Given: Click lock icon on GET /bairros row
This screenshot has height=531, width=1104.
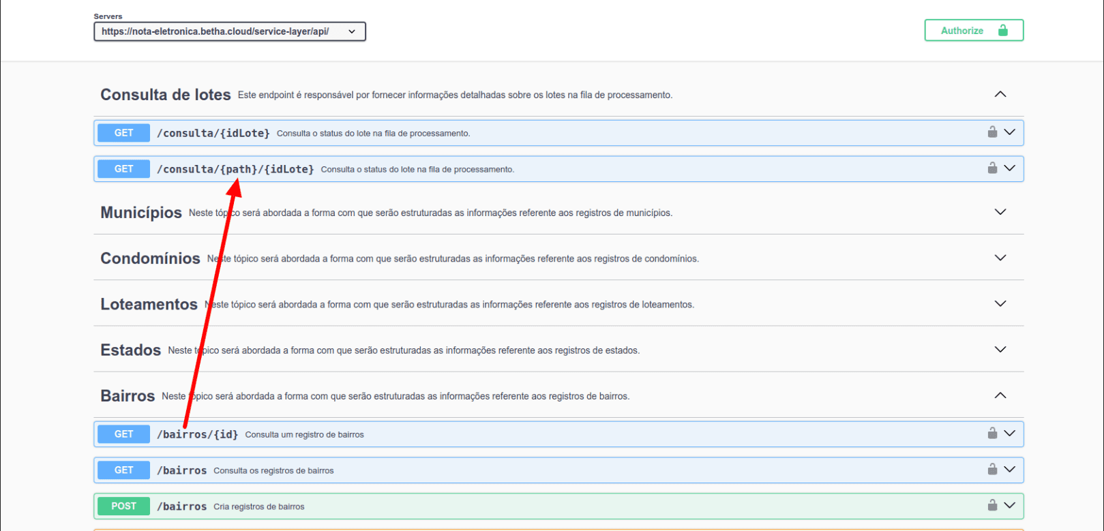Looking at the screenshot, I should 992,469.
